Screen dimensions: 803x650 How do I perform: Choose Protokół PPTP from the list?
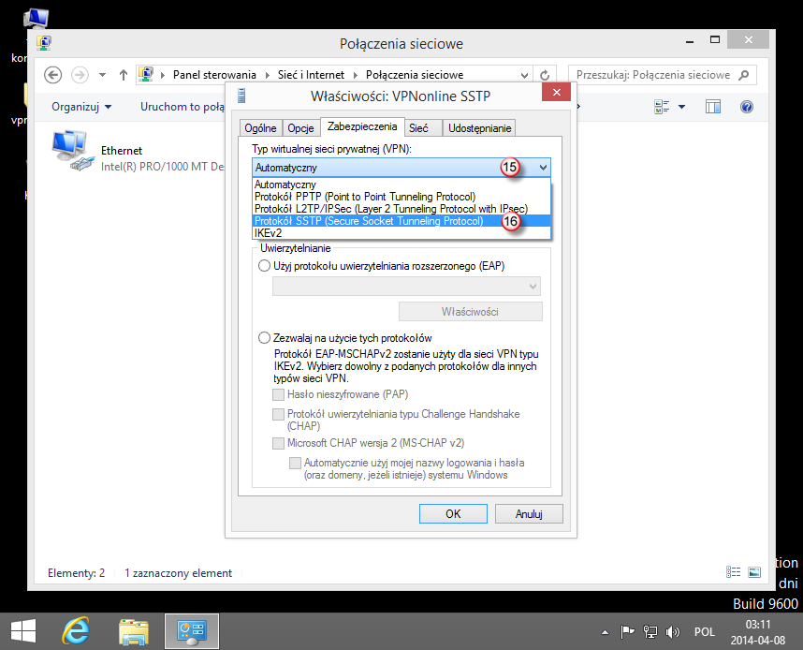coord(401,197)
